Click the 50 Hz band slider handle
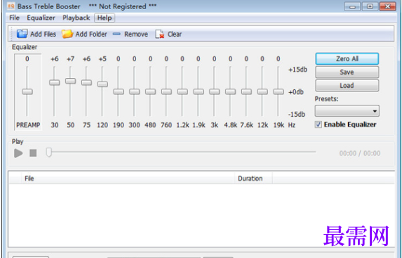The height and width of the screenshot is (258, 402). [70, 81]
